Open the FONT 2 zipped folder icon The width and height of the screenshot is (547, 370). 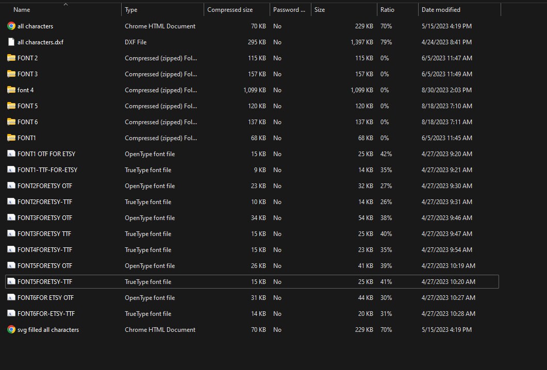tap(11, 58)
